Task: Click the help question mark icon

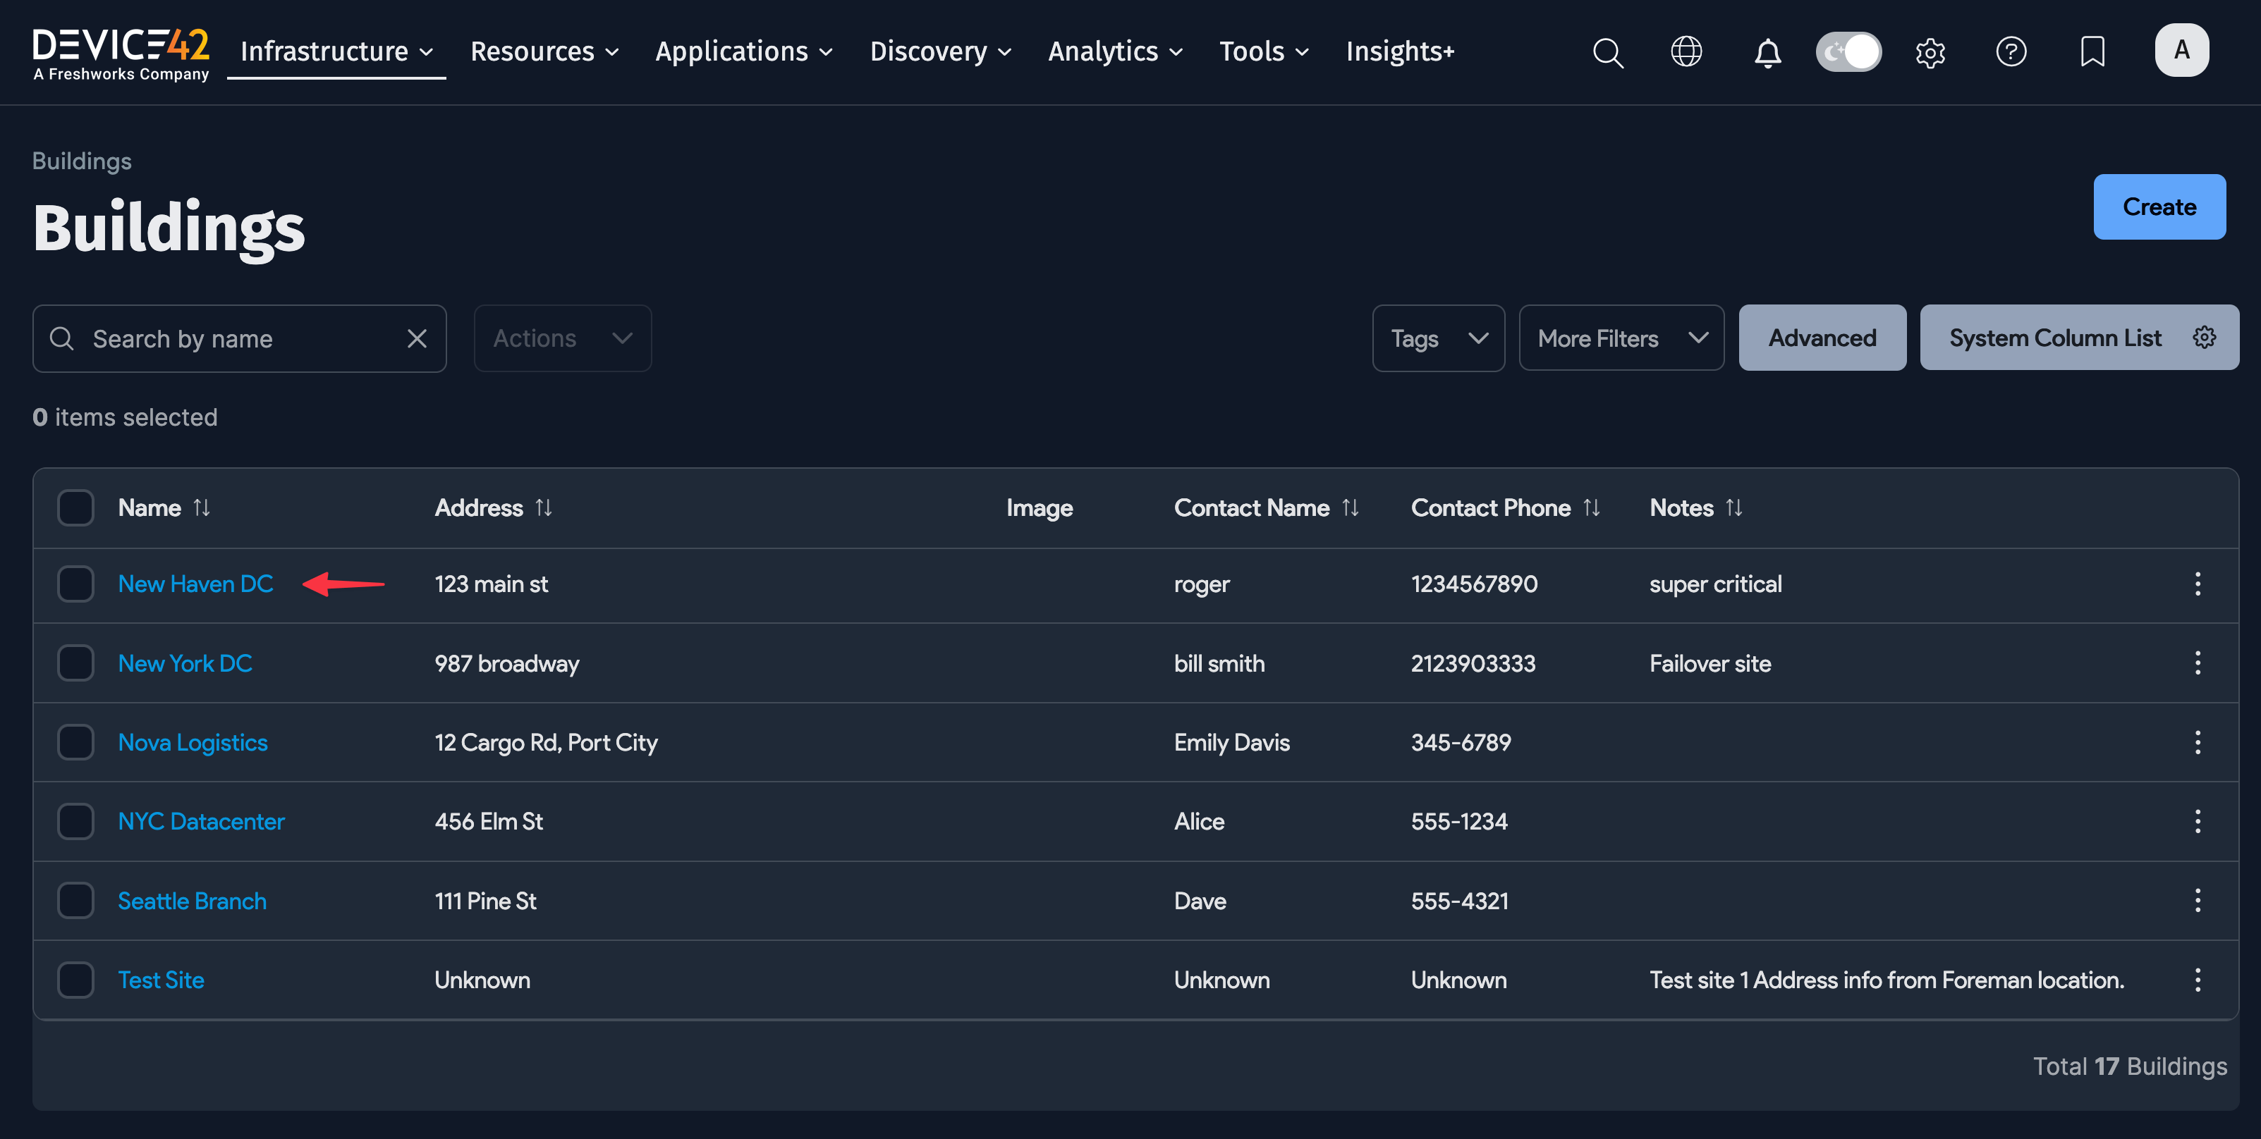Action: (2011, 51)
